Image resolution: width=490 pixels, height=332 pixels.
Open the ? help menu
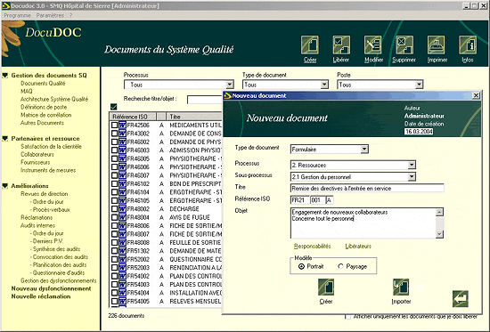point(71,15)
